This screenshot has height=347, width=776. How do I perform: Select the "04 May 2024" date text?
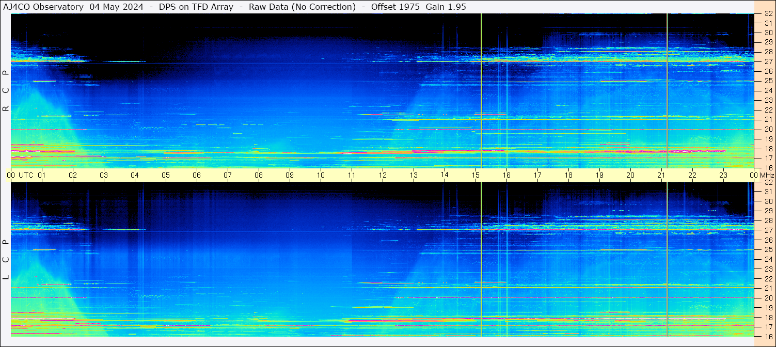coord(116,7)
